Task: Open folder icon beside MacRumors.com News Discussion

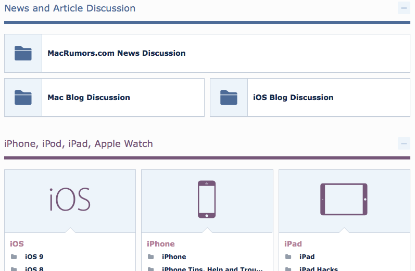Action: pyautogui.click(x=23, y=53)
